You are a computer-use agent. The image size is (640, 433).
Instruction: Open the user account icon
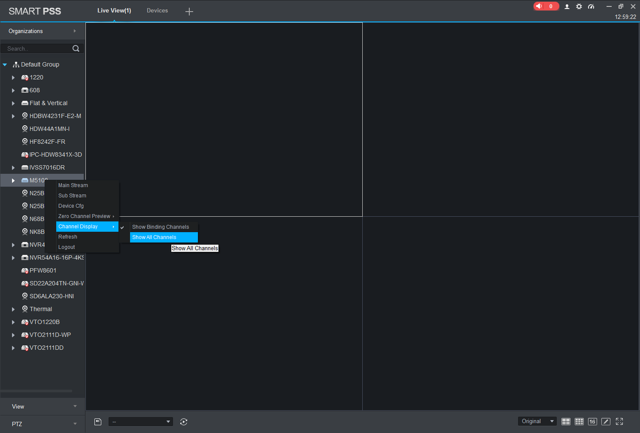pyautogui.click(x=567, y=6)
